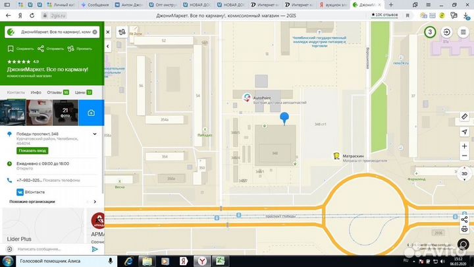Click the ruler measurement tool

coord(464,116)
